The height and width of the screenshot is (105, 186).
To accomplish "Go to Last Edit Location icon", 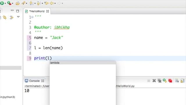I will tap(46, 3).
